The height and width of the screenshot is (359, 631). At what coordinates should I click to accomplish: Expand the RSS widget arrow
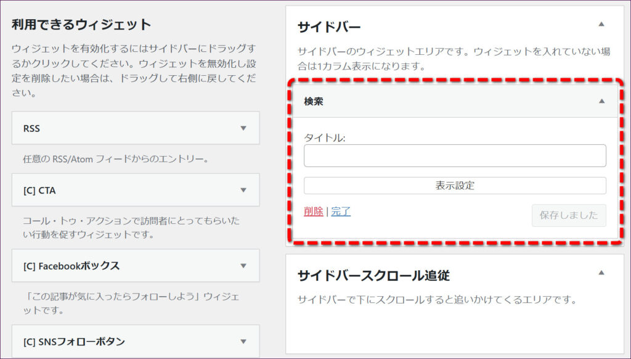click(243, 128)
